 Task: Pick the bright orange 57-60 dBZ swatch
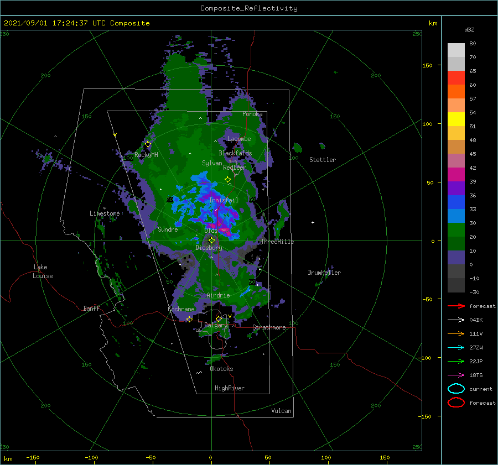pos(456,92)
